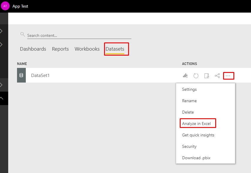The image size is (251, 173).
Task: Open Create Report for DataSet1
Action: 185,76
